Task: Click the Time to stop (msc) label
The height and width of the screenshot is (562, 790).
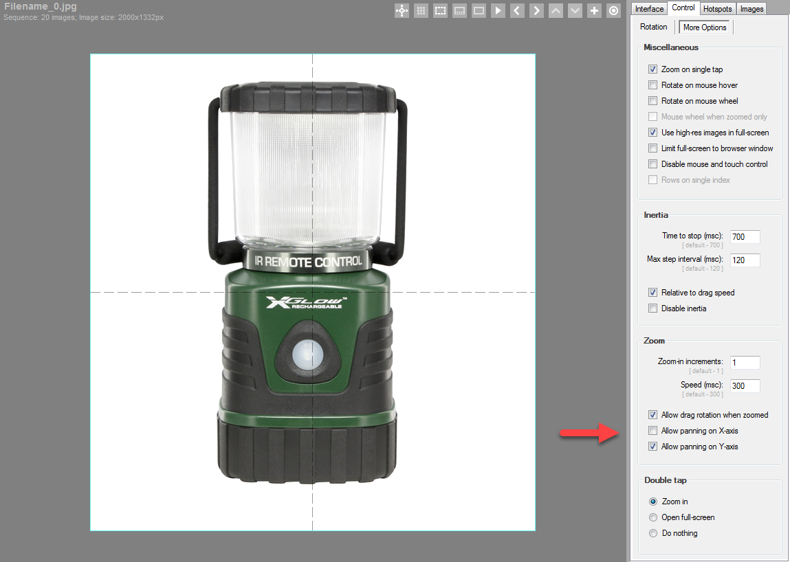Action: coord(692,236)
